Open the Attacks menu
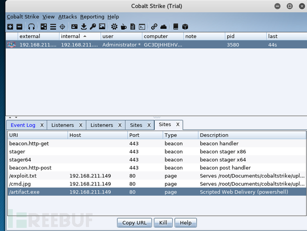The width and height of the screenshot is (307, 231). [x=68, y=17]
